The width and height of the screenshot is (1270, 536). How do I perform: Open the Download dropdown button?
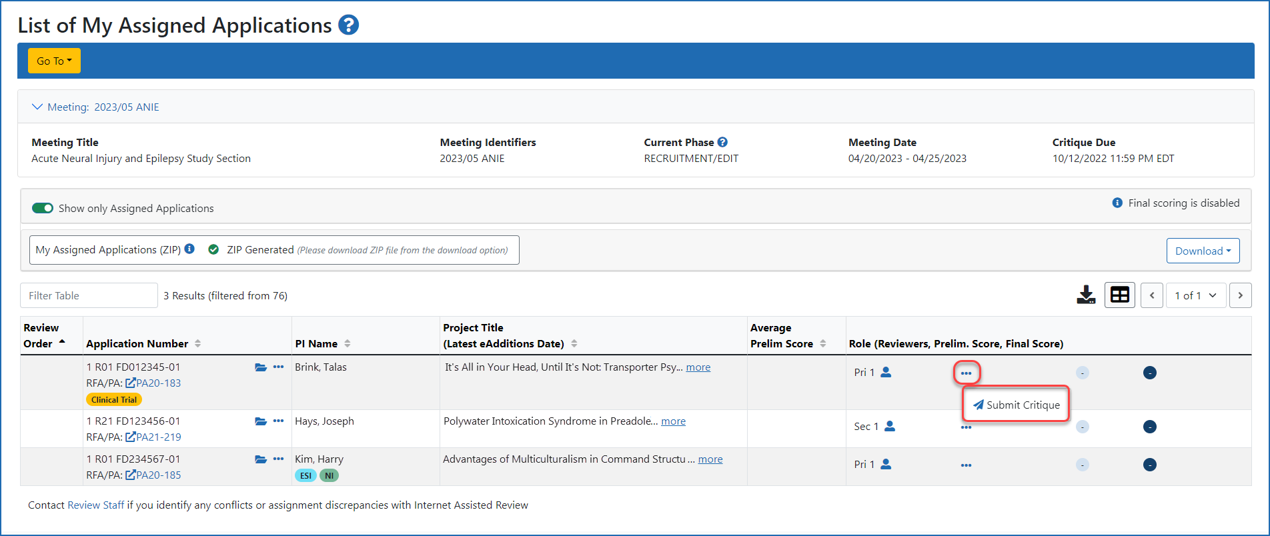click(x=1203, y=251)
